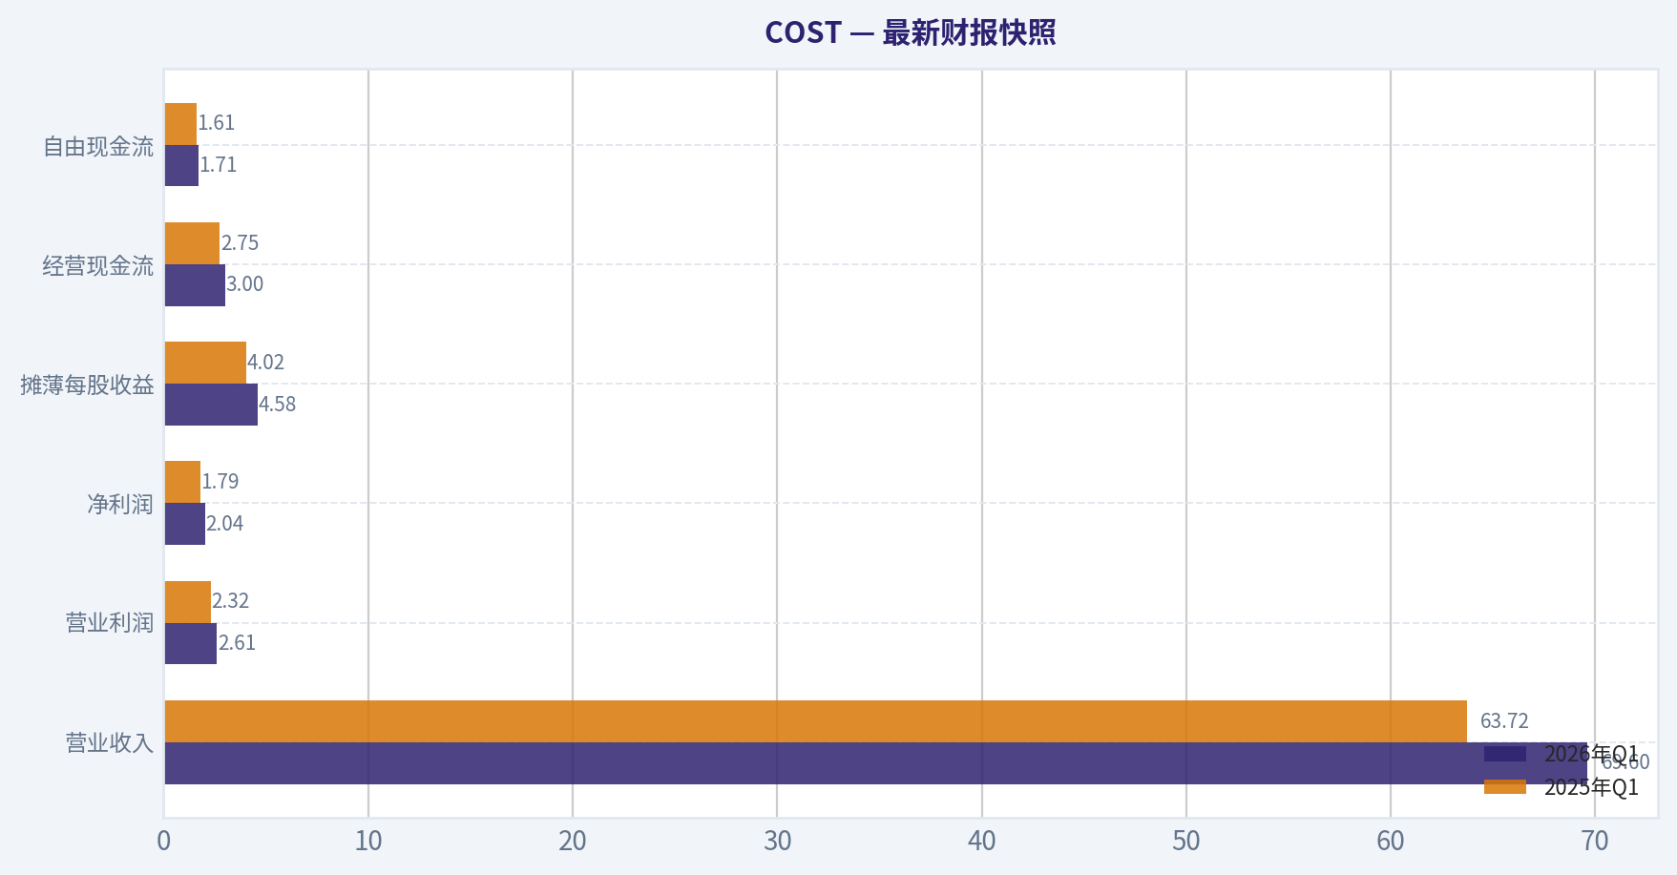Viewport: 1677px width, 875px height.
Task: Click the x-axis tick label 10
Action: [x=368, y=841]
